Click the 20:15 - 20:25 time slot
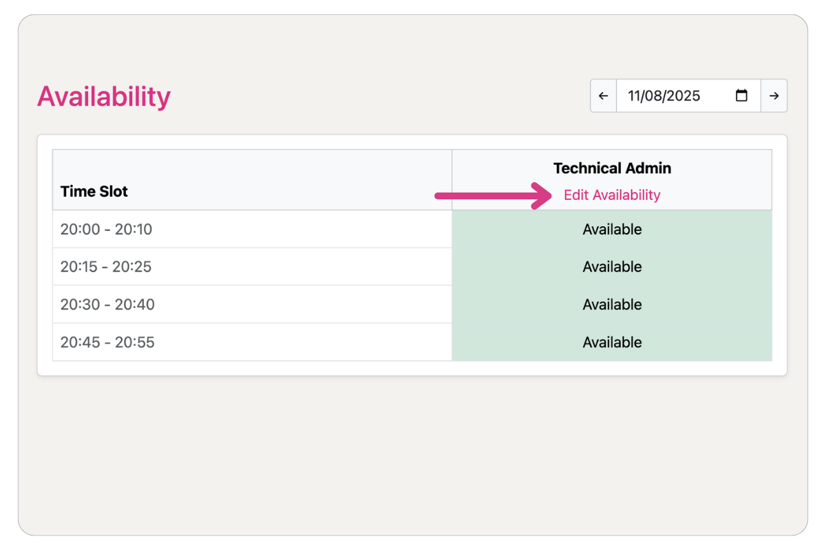Viewport: 826px width, 550px height. (x=252, y=267)
